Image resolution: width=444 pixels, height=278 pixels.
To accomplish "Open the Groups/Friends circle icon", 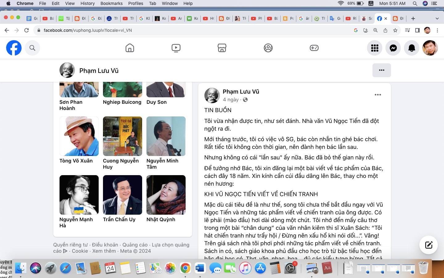I will coord(268,48).
